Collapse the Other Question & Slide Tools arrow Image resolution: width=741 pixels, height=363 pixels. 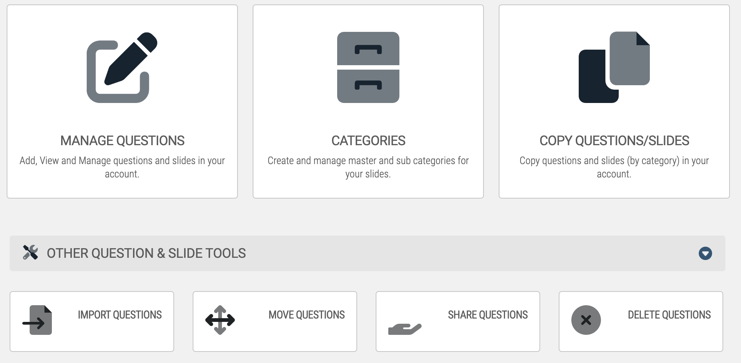click(x=705, y=253)
